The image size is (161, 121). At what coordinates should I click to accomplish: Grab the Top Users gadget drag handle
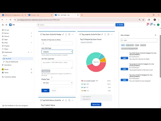pos(41,34)
